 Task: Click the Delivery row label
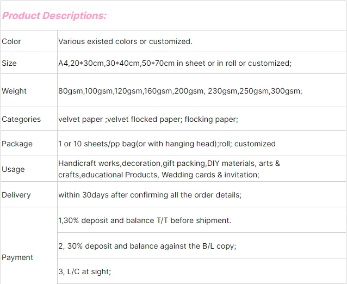point(16,195)
